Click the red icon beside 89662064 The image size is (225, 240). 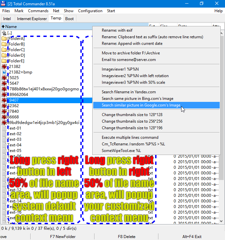coord(4,94)
